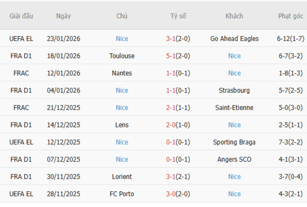Select the Sporting Braga team link

[x=234, y=142]
